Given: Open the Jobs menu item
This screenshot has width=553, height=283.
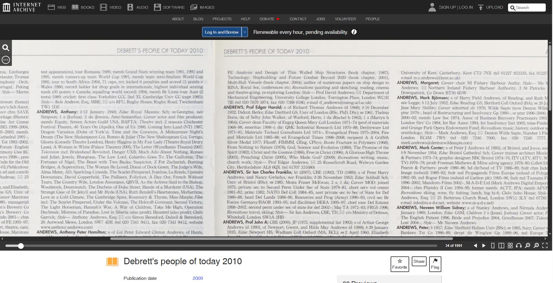Looking at the screenshot, I should pos(320,19).
